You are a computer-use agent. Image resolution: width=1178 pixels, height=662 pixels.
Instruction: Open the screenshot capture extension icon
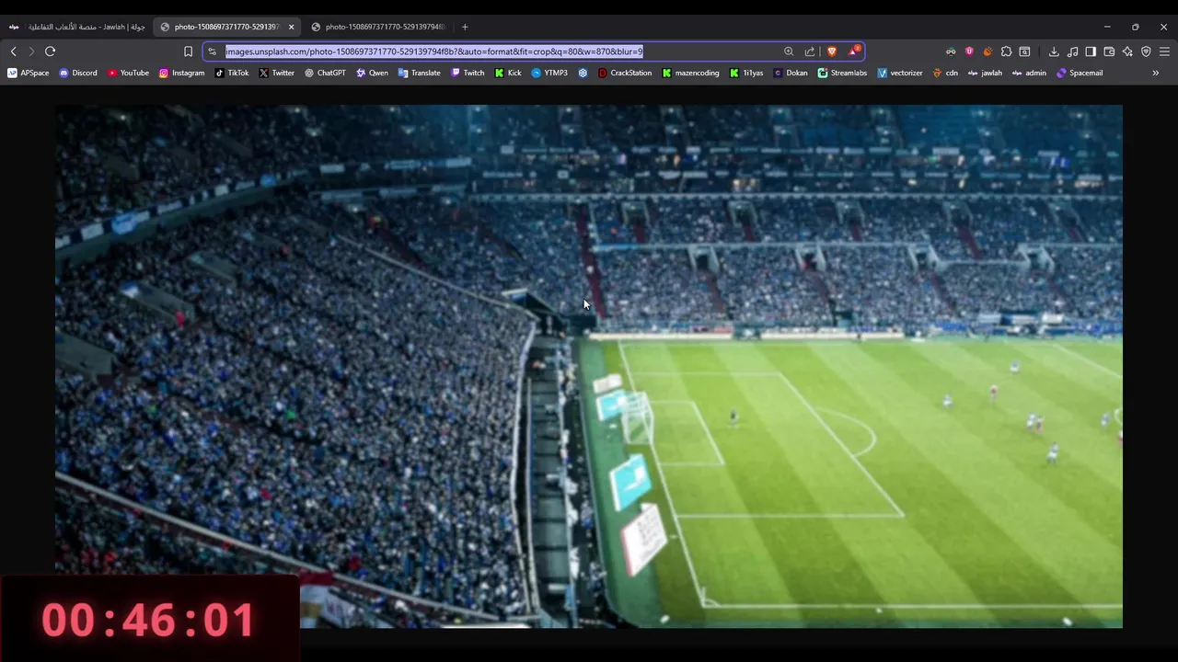click(1024, 51)
